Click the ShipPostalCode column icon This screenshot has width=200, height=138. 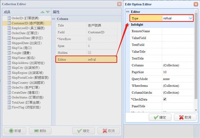coord(9,78)
